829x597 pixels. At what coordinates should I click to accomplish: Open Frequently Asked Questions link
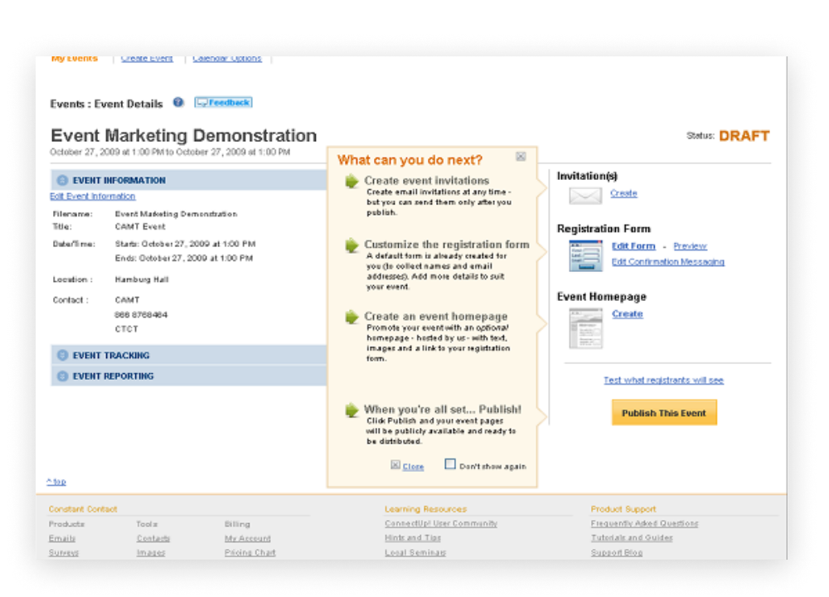644,523
